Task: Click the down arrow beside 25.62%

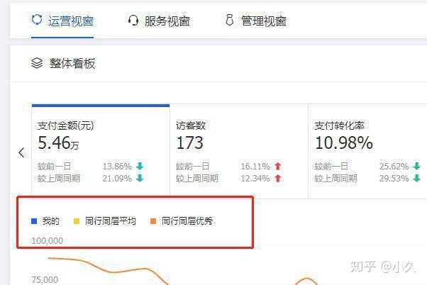Action: pos(416,166)
